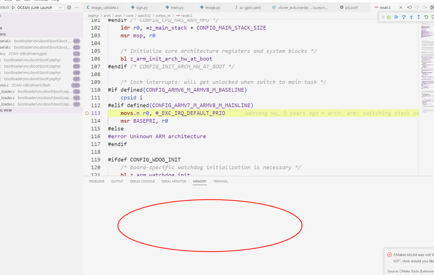Close the reset.S editor tab
The image size is (434, 275).
401,7
